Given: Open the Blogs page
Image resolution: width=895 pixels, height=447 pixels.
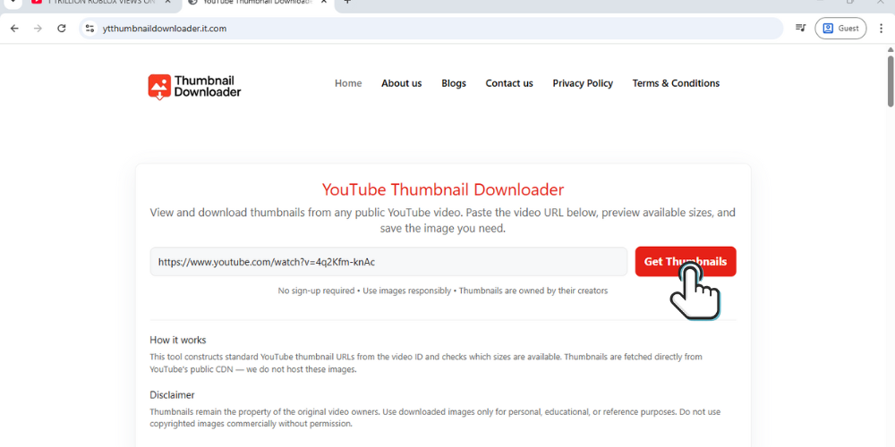Looking at the screenshot, I should (454, 83).
